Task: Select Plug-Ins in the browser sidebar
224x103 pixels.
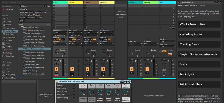Action: click(x=9, y=40)
